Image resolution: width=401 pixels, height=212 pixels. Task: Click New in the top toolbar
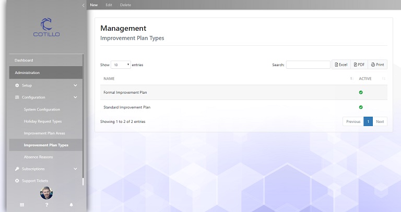coord(94,5)
